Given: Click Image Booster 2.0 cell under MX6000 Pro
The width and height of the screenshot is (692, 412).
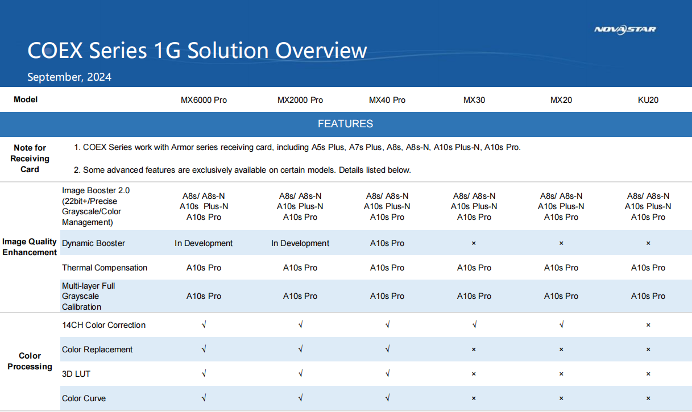Looking at the screenshot, I should pyautogui.click(x=204, y=206).
